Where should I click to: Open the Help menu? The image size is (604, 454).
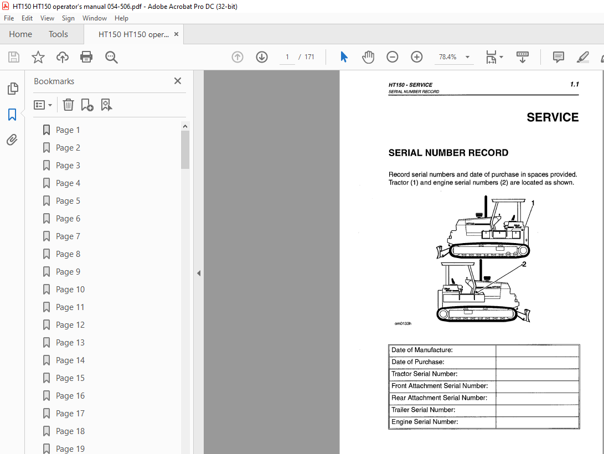pos(121,18)
